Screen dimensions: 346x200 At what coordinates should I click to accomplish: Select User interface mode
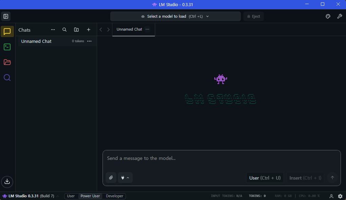coord(71,196)
